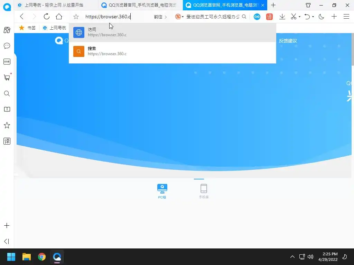The width and height of the screenshot is (354, 265).
Task: Click the forward navigation arrow
Action: [34, 17]
